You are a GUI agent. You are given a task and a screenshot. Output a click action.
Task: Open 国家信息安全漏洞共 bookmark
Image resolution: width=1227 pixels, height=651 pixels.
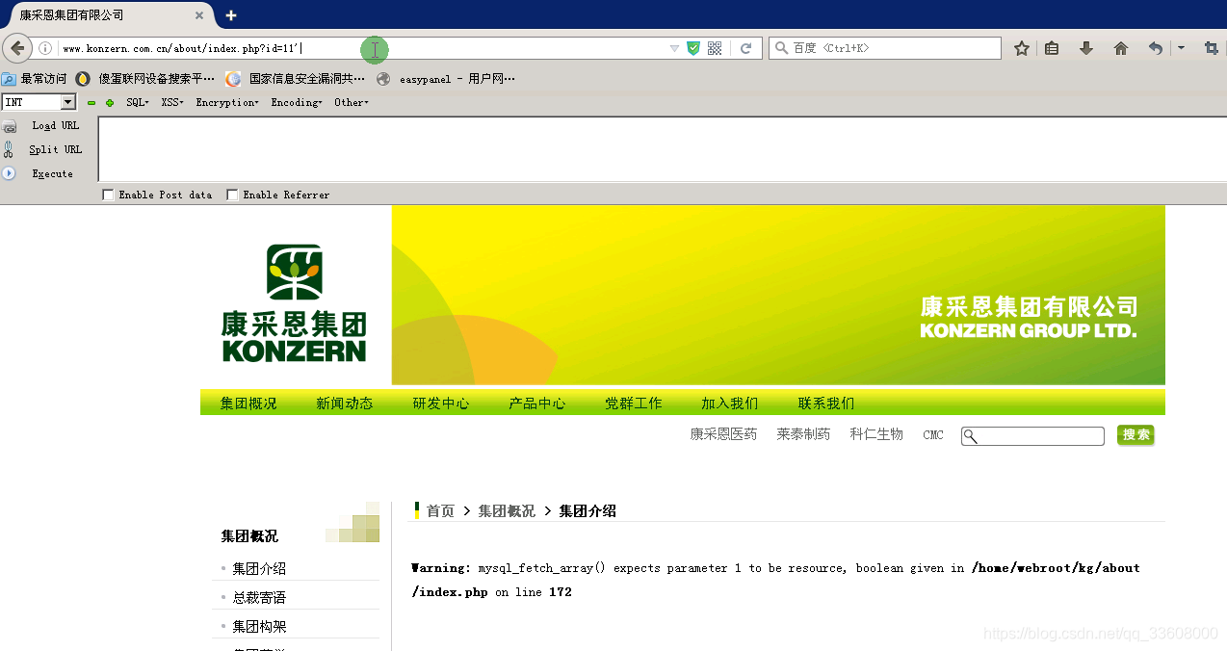point(296,79)
